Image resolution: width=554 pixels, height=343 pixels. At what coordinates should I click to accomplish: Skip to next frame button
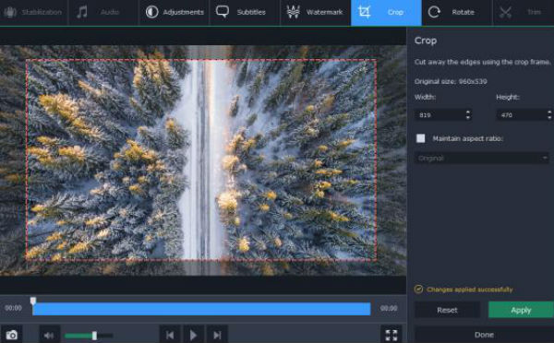217,335
